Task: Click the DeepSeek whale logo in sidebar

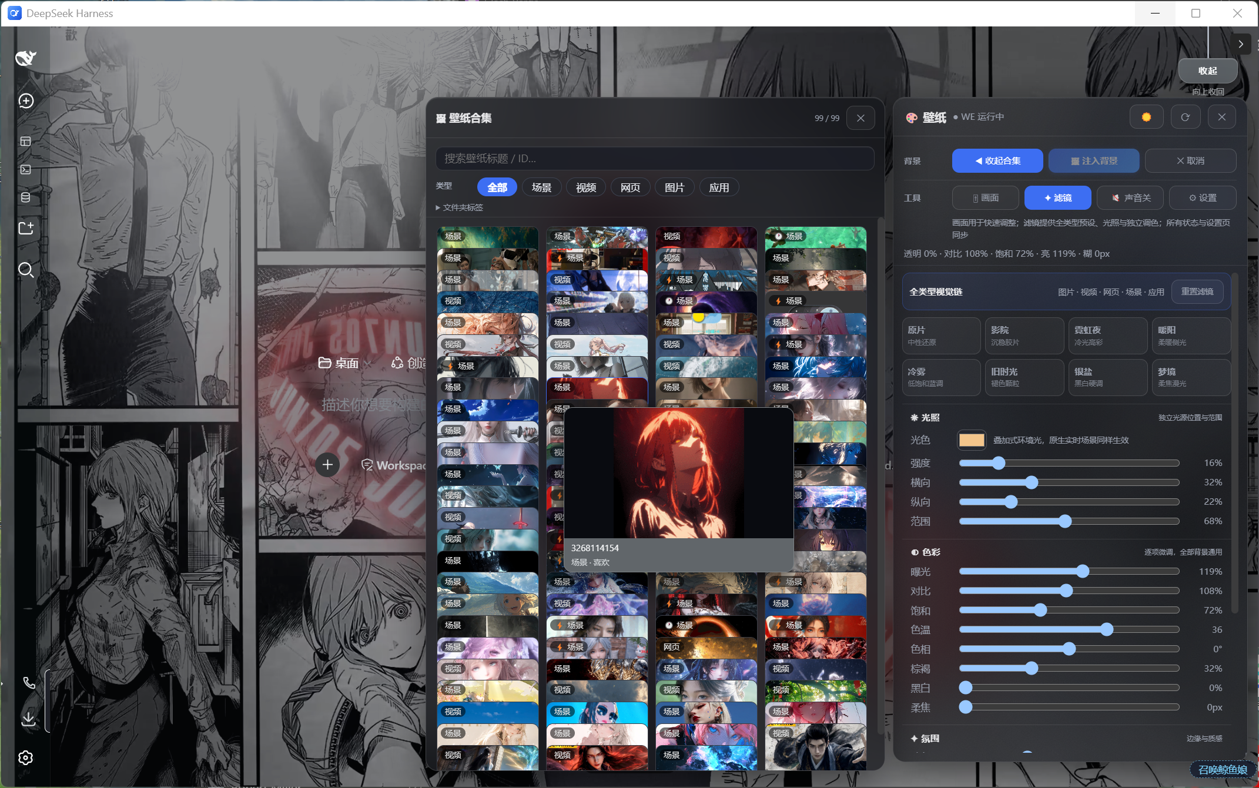Action: point(25,58)
